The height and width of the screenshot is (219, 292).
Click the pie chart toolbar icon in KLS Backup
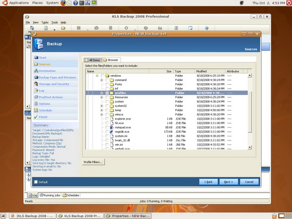click(146, 28)
